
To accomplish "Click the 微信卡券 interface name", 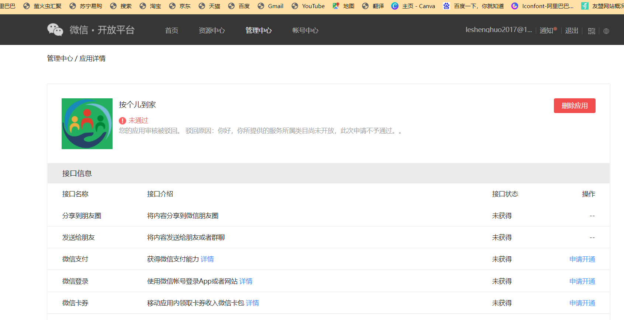I will point(75,303).
